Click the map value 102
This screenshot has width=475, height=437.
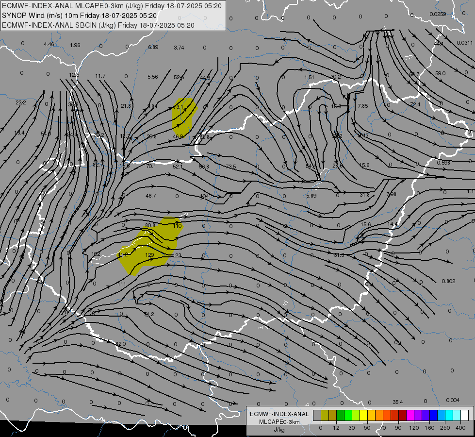click(96, 254)
